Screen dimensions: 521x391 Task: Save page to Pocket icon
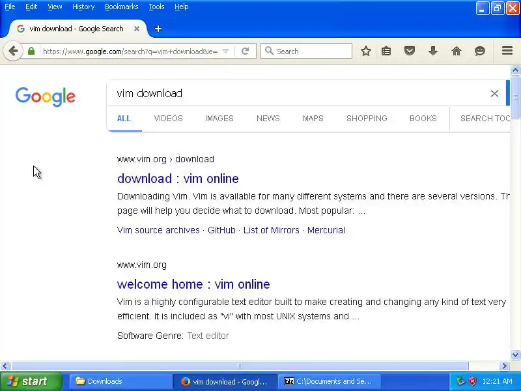click(x=410, y=51)
